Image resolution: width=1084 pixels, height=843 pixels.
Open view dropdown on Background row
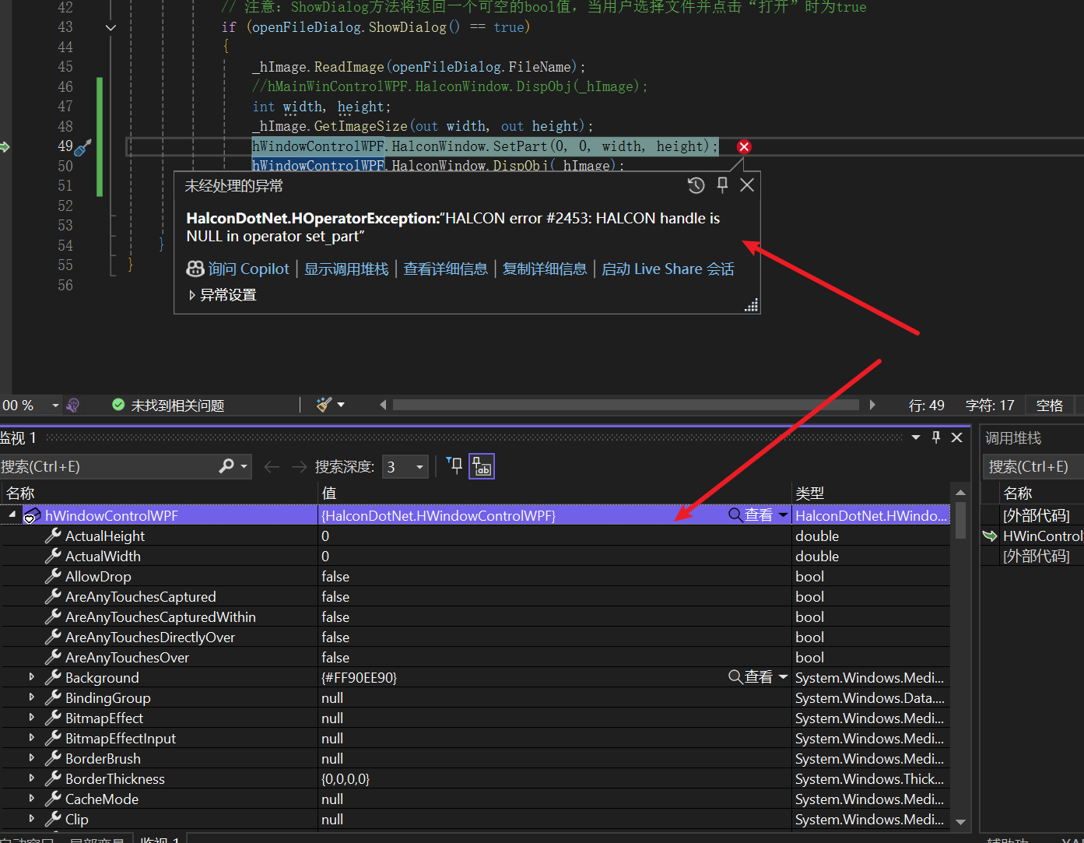tap(783, 677)
